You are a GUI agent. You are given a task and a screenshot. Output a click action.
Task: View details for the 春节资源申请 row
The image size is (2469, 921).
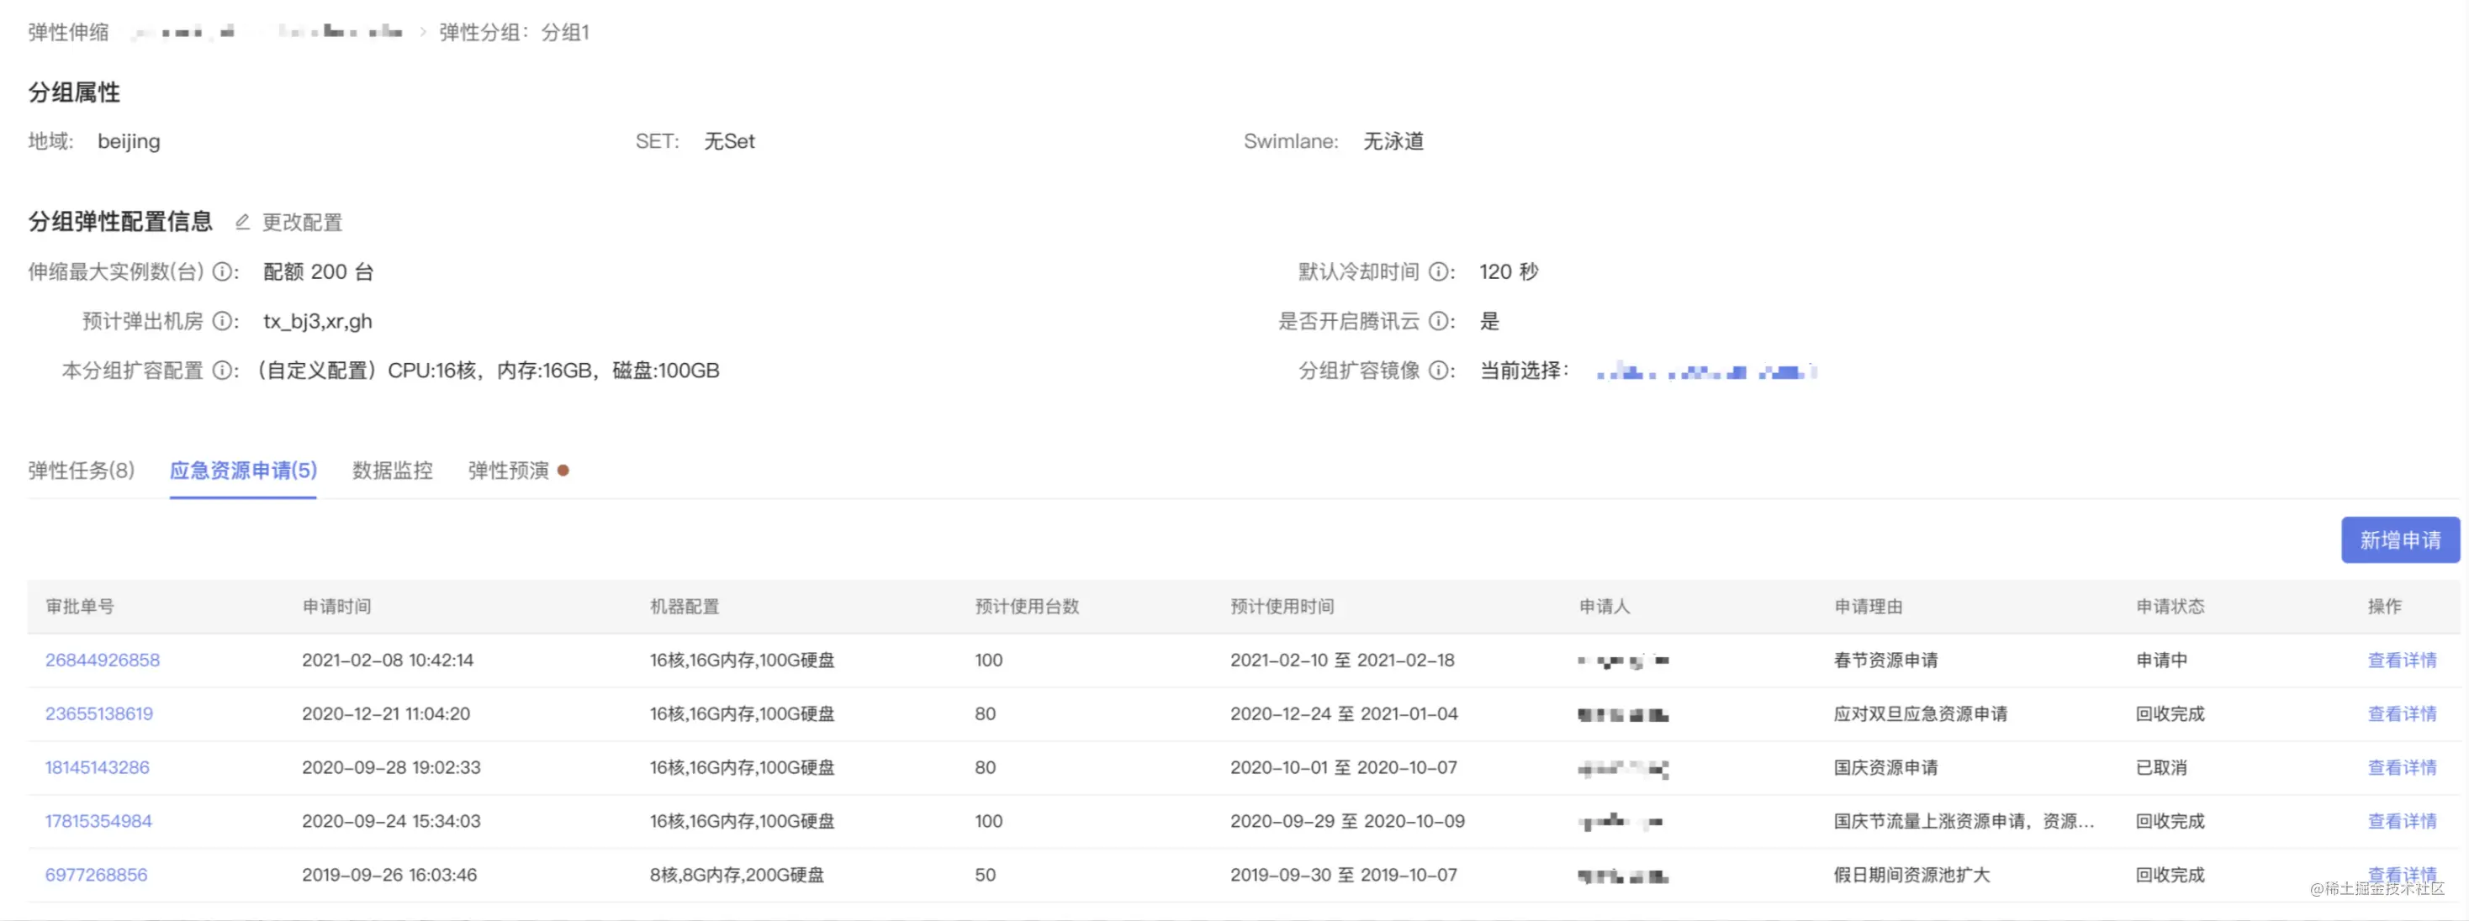2402,660
